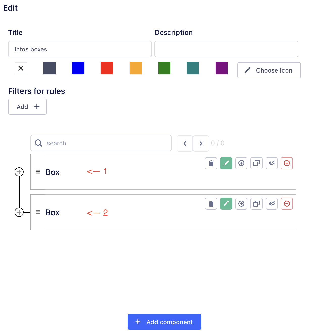Click the Add component button

tap(165, 322)
